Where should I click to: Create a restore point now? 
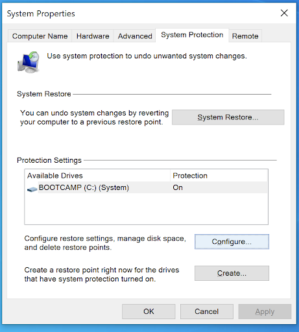(x=232, y=273)
